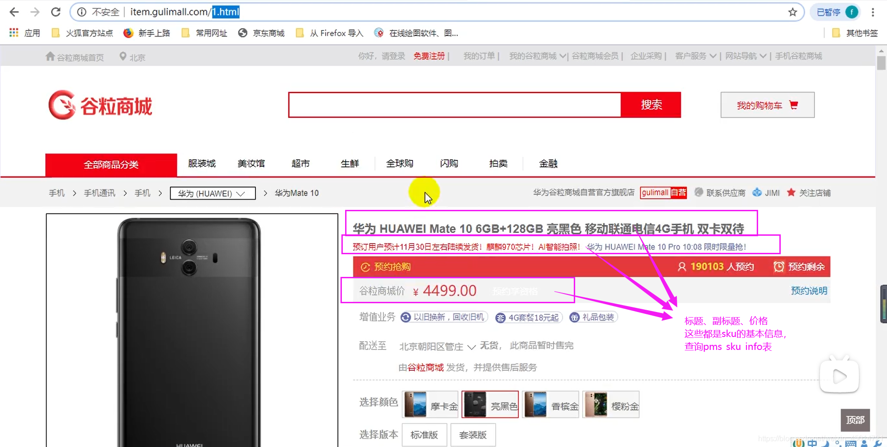Open the 超市 nav item
This screenshot has width=887, height=447.
click(301, 163)
